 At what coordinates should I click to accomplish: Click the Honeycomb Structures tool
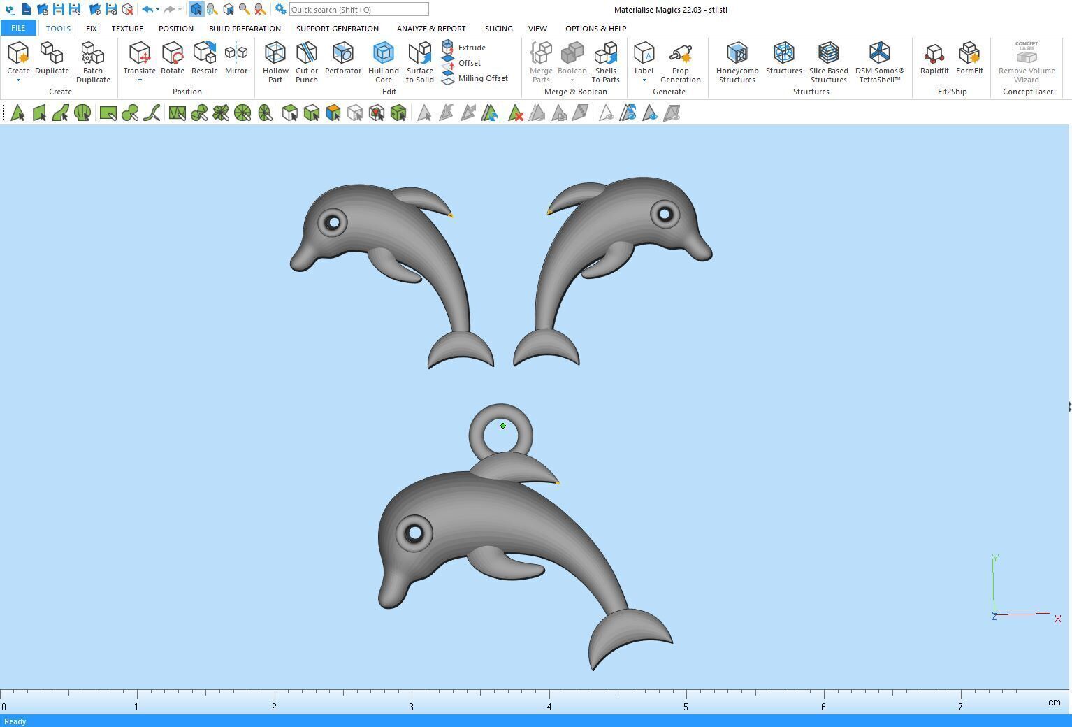point(737,62)
